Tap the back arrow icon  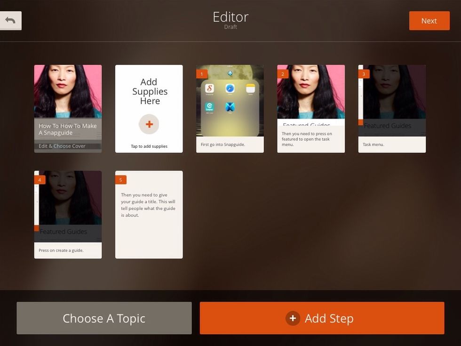point(10,20)
